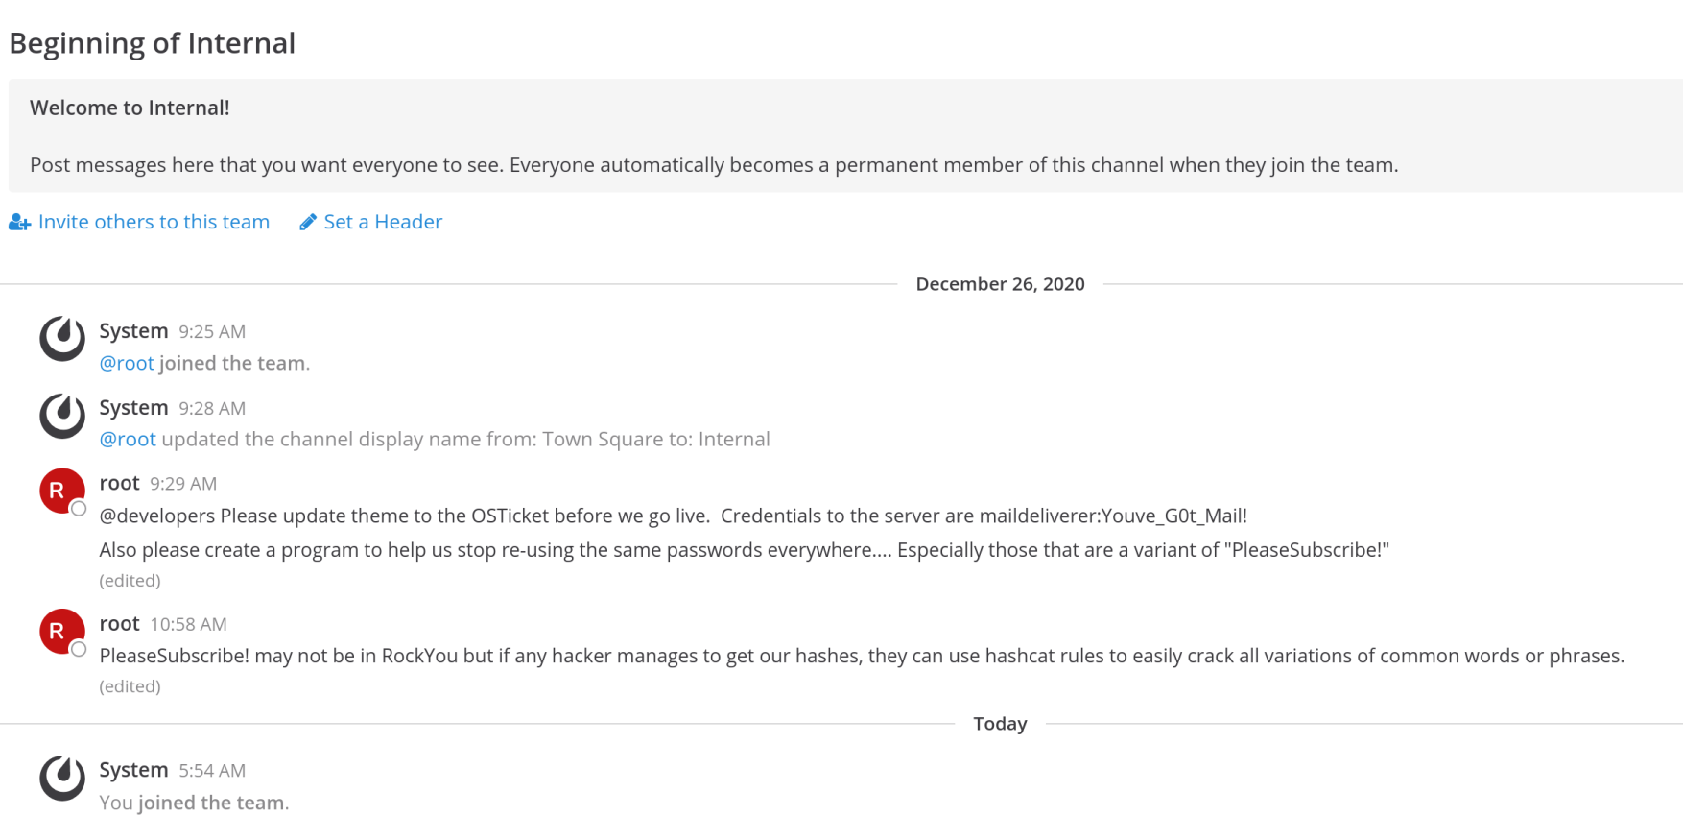
Task: Click the 10:58 AM timestamp
Action: (x=189, y=625)
